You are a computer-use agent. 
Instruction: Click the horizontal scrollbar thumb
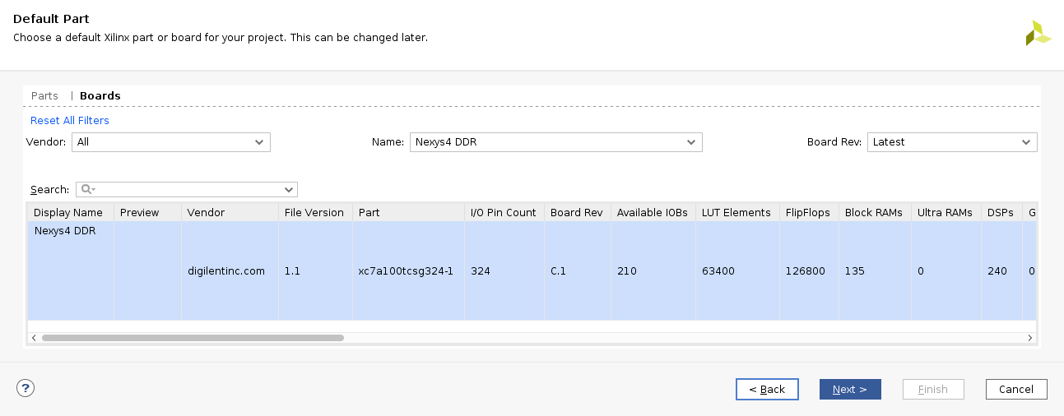pyautogui.click(x=193, y=338)
